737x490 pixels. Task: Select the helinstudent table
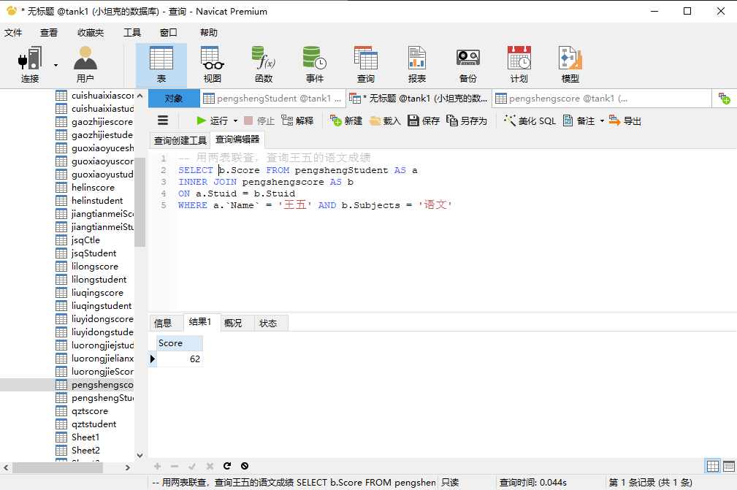(x=97, y=201)
